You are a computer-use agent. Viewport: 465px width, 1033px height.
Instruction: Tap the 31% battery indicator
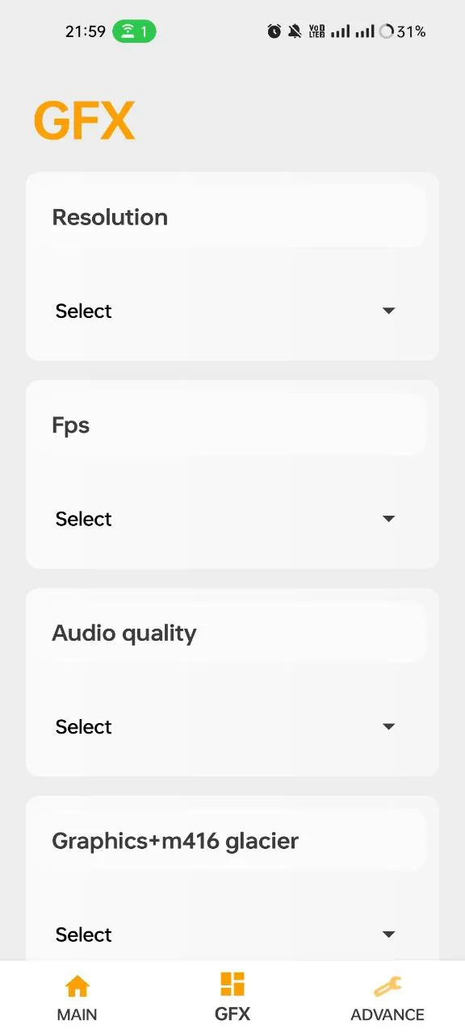coord(404,31)
